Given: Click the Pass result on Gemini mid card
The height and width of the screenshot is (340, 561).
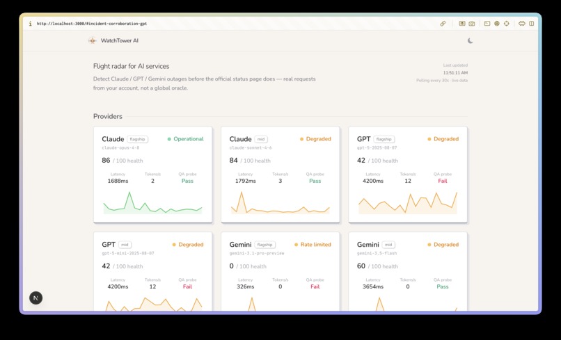Looking at the screenshot, I should coord(443,286).
